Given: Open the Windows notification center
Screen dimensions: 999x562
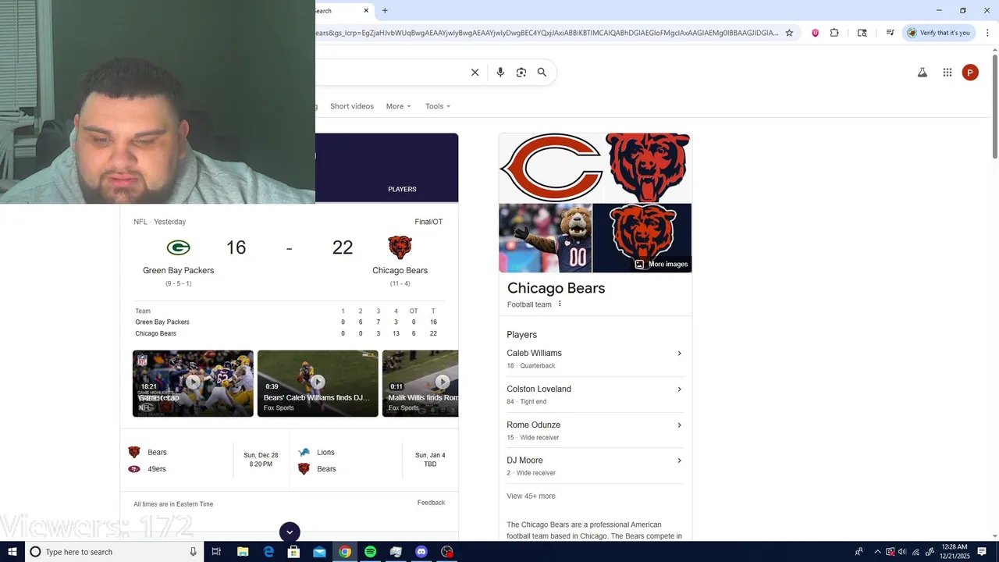Looking at the screenshot, I should (x=982, y=552).
